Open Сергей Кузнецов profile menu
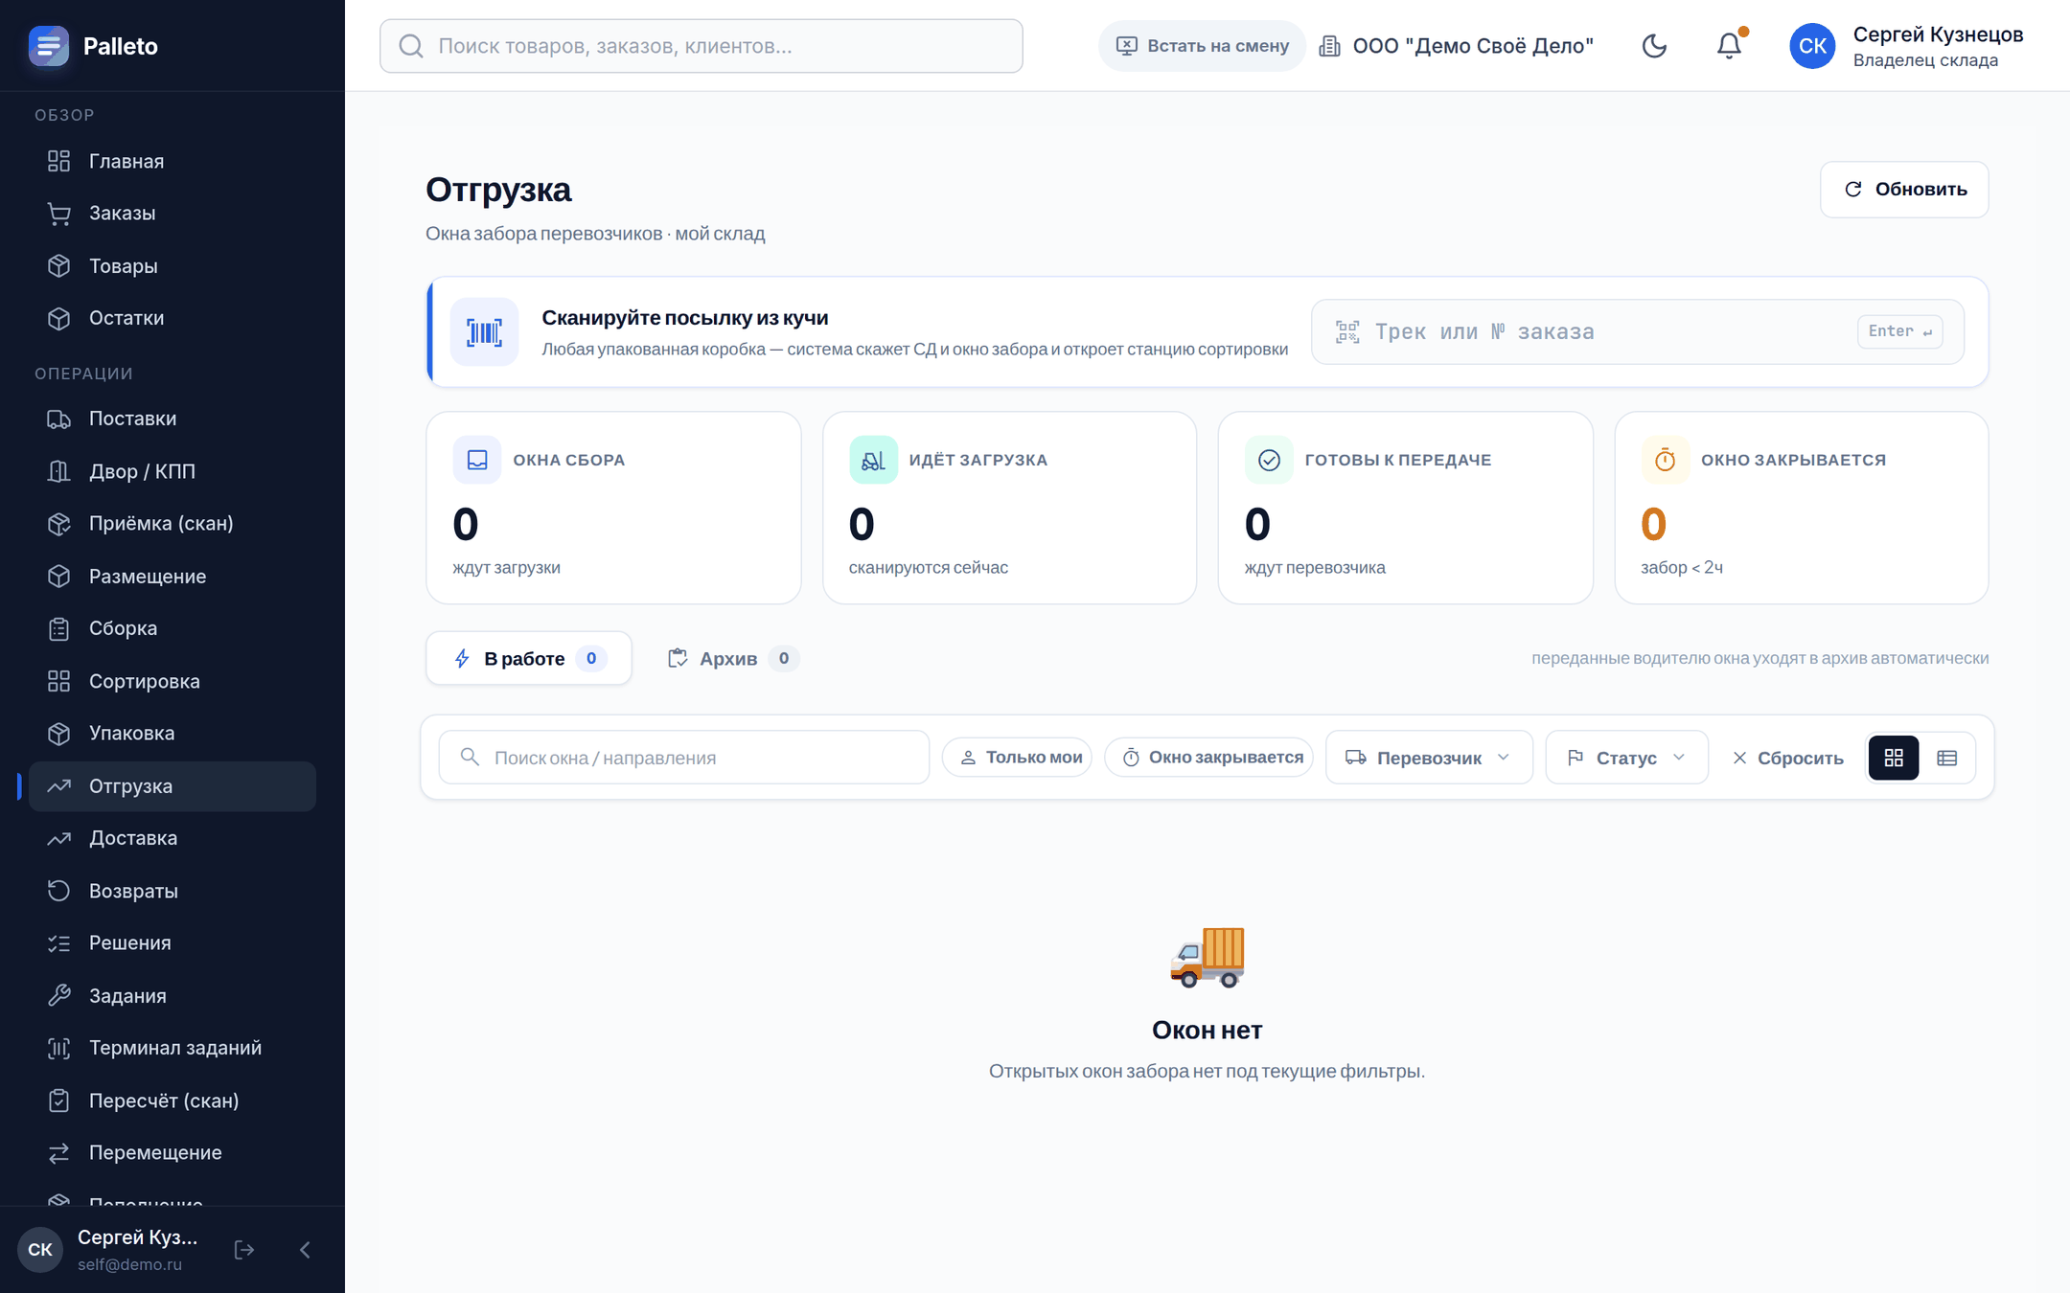This screenshot has height=1293, width=2070. 1906,46
